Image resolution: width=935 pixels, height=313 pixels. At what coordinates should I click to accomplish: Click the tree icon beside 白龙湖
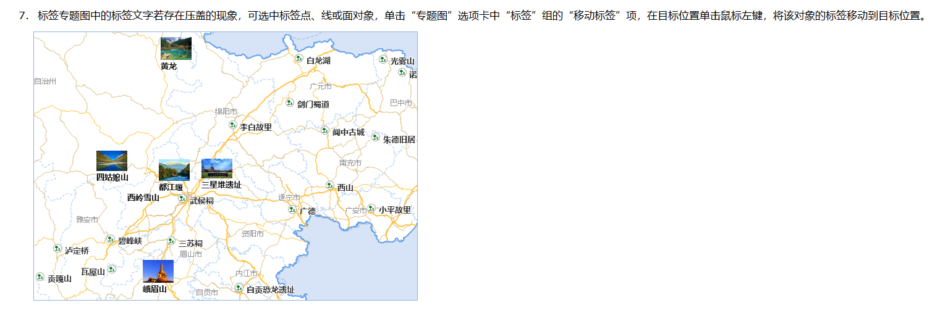click(298, 59)
